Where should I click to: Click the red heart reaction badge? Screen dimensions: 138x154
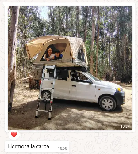[x=14, y=134]
